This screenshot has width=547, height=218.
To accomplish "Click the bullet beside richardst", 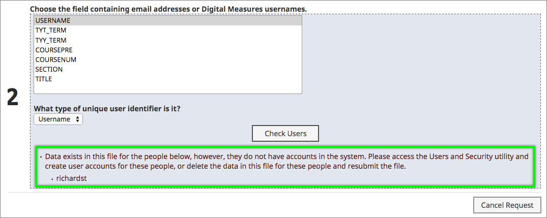I will pyautogui.click(x=51, y=179).
